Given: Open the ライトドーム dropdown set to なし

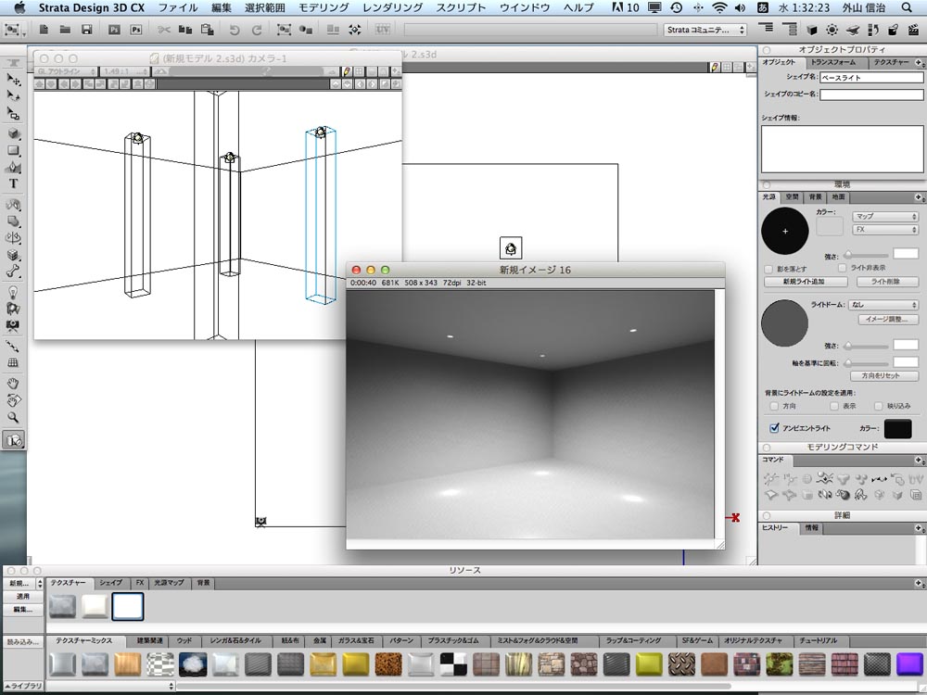Looking at the screenshot, I should coord(884,304).
